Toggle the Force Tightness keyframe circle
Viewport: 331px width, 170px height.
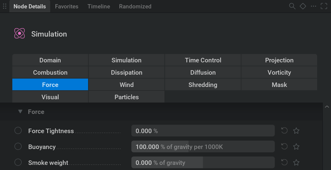click(18, 131)
